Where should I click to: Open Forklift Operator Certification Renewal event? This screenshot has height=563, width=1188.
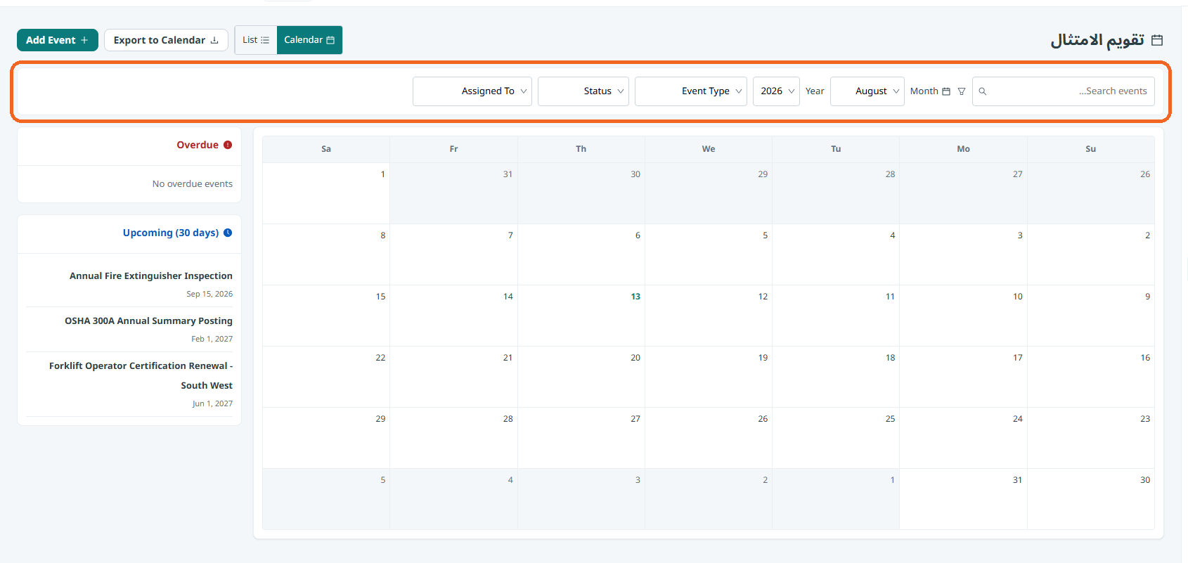141,376
